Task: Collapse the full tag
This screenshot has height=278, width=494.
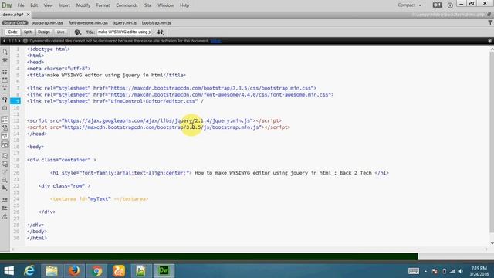Action: click(x=5, y=72)
